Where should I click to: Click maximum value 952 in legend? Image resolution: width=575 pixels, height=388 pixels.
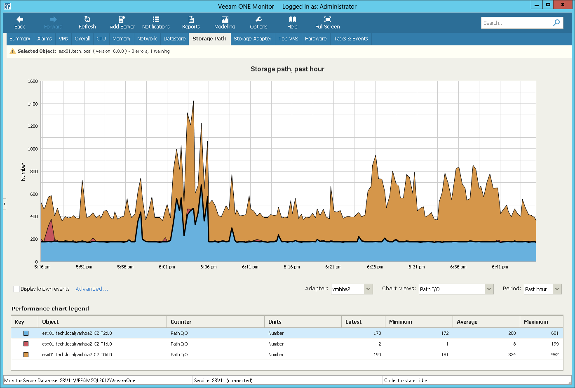point(555,355)
